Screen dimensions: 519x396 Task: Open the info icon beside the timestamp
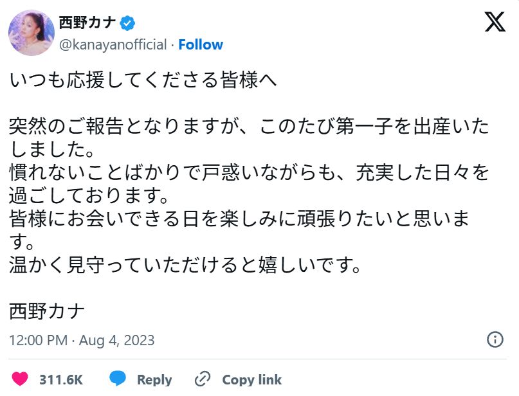pyautogui.click(x=495, y=339)
